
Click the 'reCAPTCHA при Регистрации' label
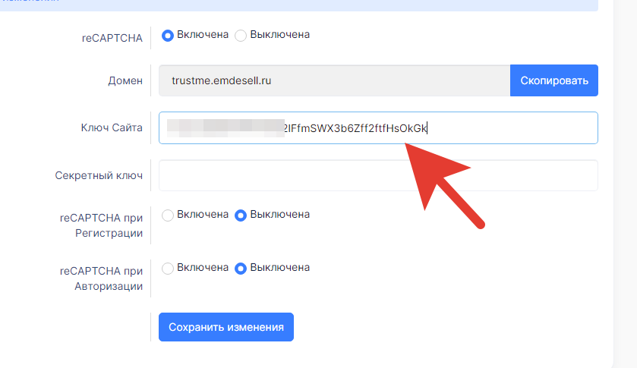point(101,225)
